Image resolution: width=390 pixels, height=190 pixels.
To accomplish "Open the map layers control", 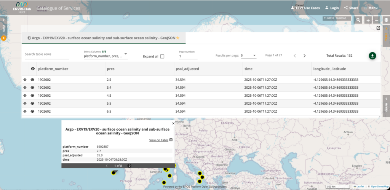I will pos(385,20).
